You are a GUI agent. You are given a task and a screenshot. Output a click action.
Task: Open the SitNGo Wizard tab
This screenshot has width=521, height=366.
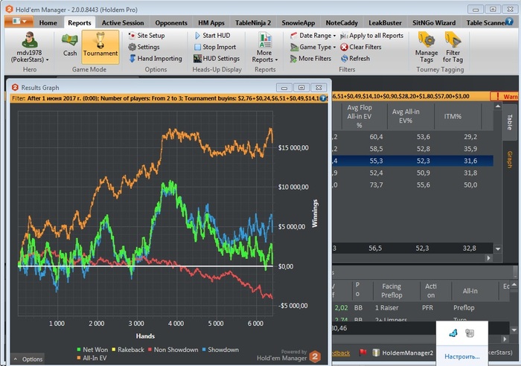coord(434,23)
